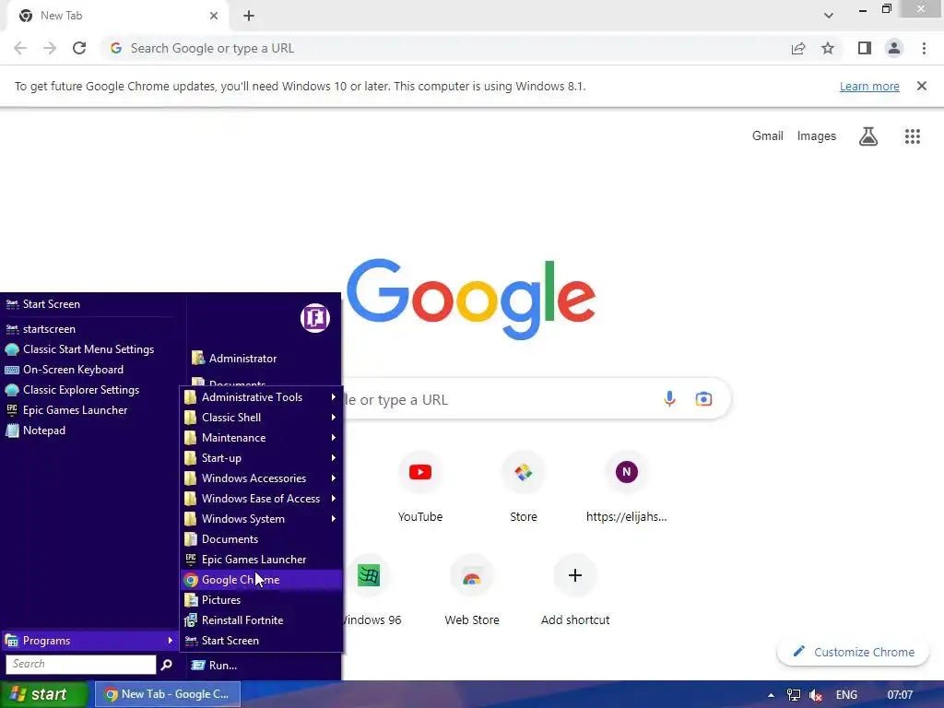
Task: Click the ENG language indicator
Action: (x=846, y=695)
